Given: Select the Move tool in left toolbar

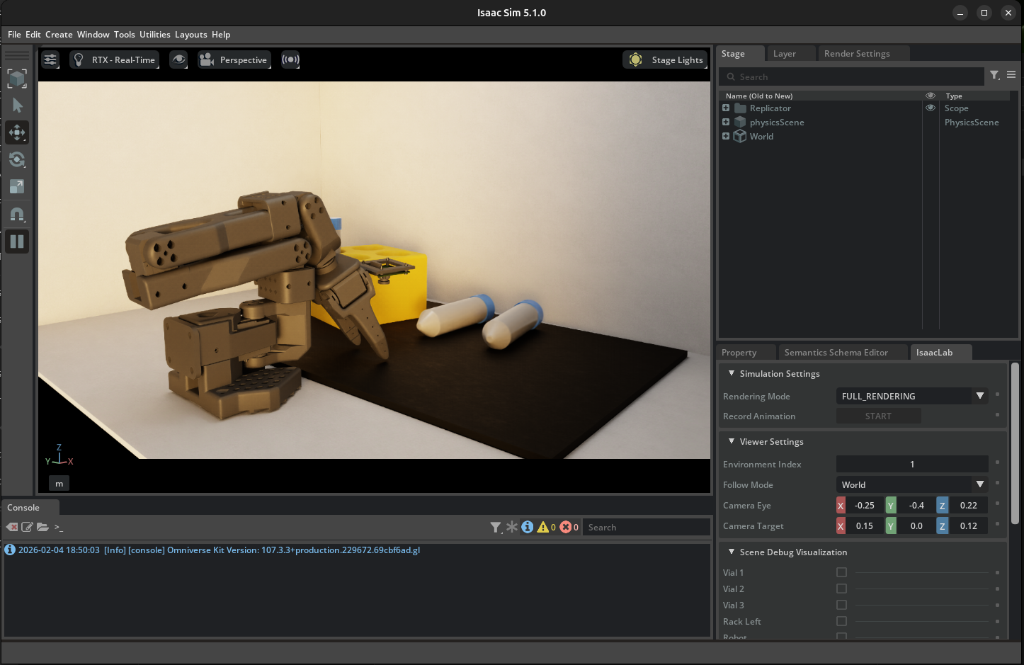Looking at the screenshot, I should (17, 132).
